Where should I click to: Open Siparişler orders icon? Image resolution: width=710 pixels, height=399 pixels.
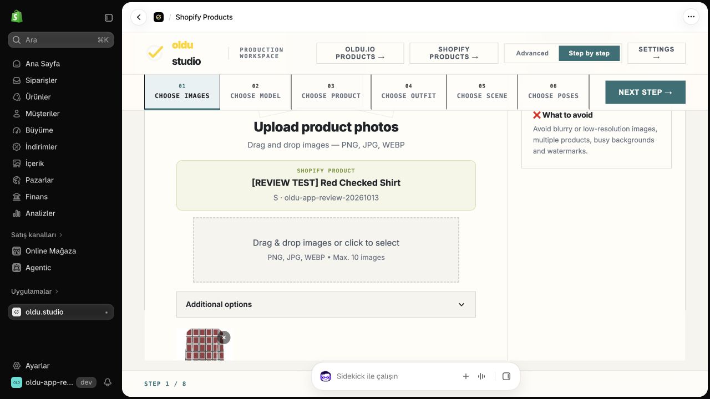[x=17, y=80]
